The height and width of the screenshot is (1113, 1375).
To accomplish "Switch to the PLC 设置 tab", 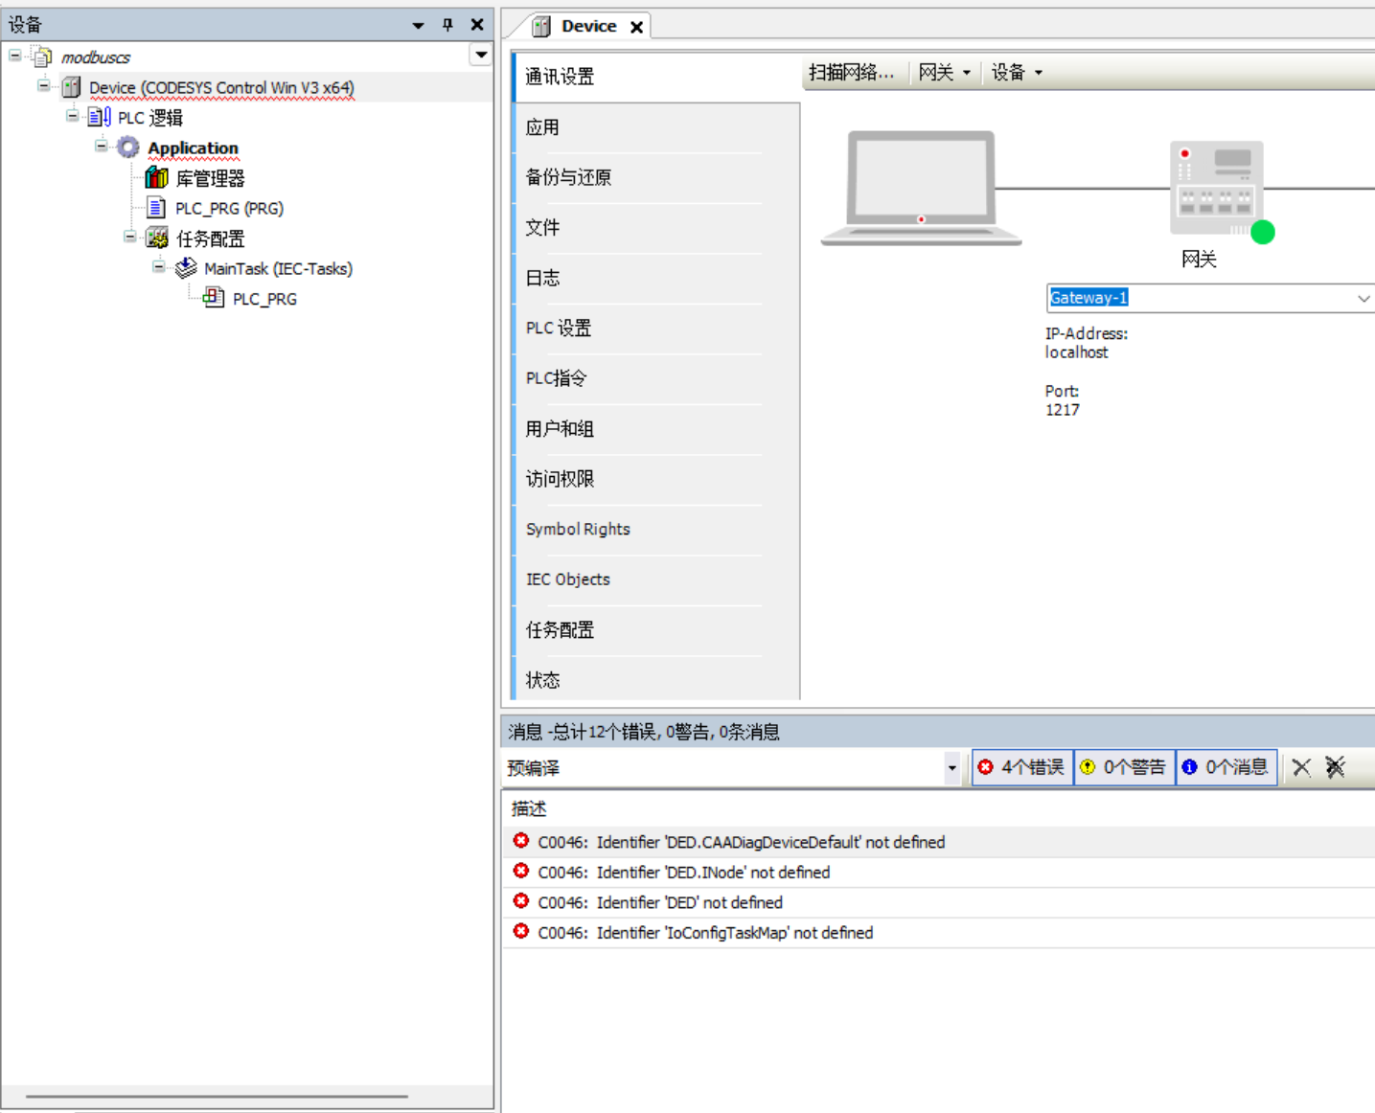I will (x=559, y=329).
